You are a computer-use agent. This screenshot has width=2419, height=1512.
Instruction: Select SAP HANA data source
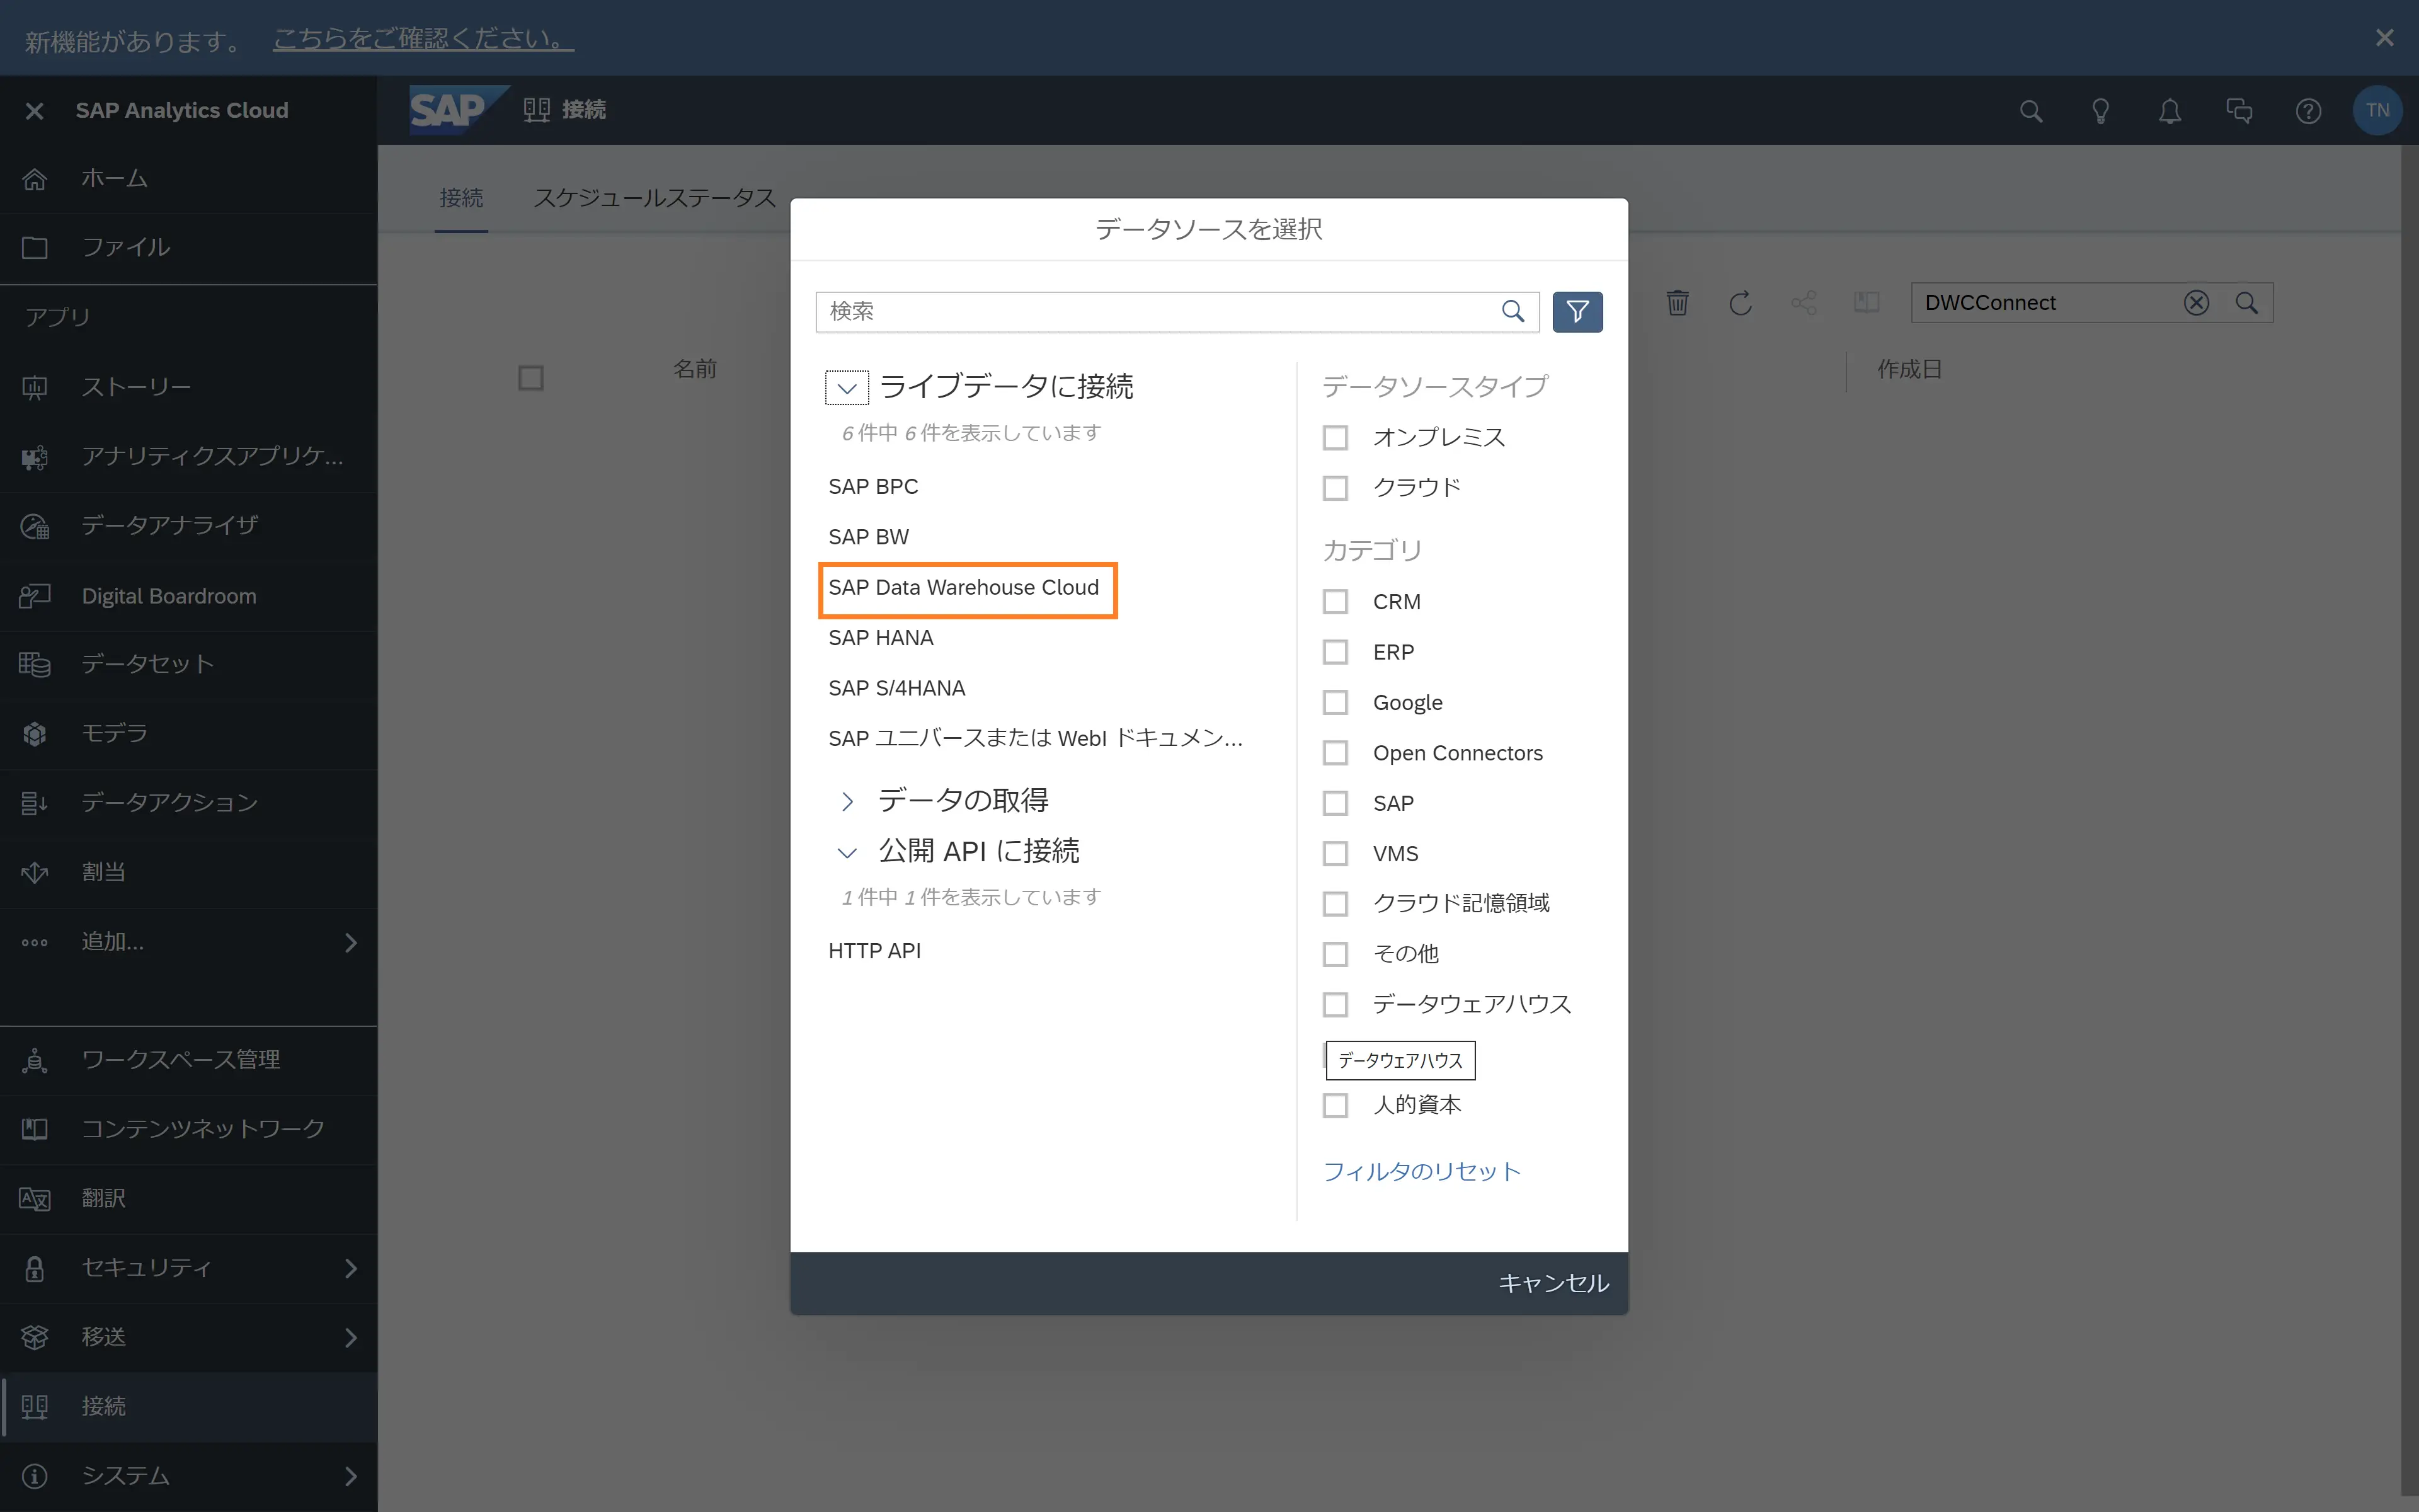click(x=881, y=638)
